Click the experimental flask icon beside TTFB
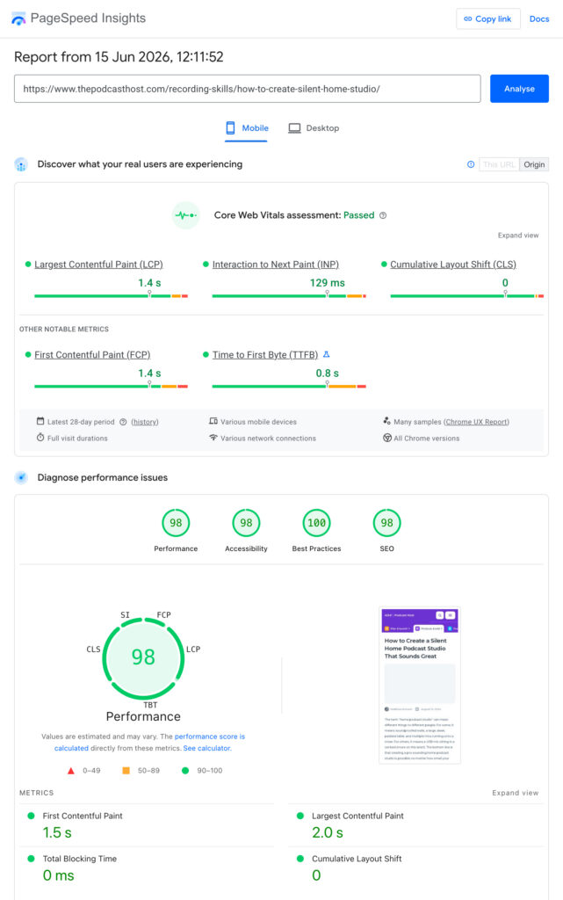Screen dimensions: 563x900 pos(326,354)
